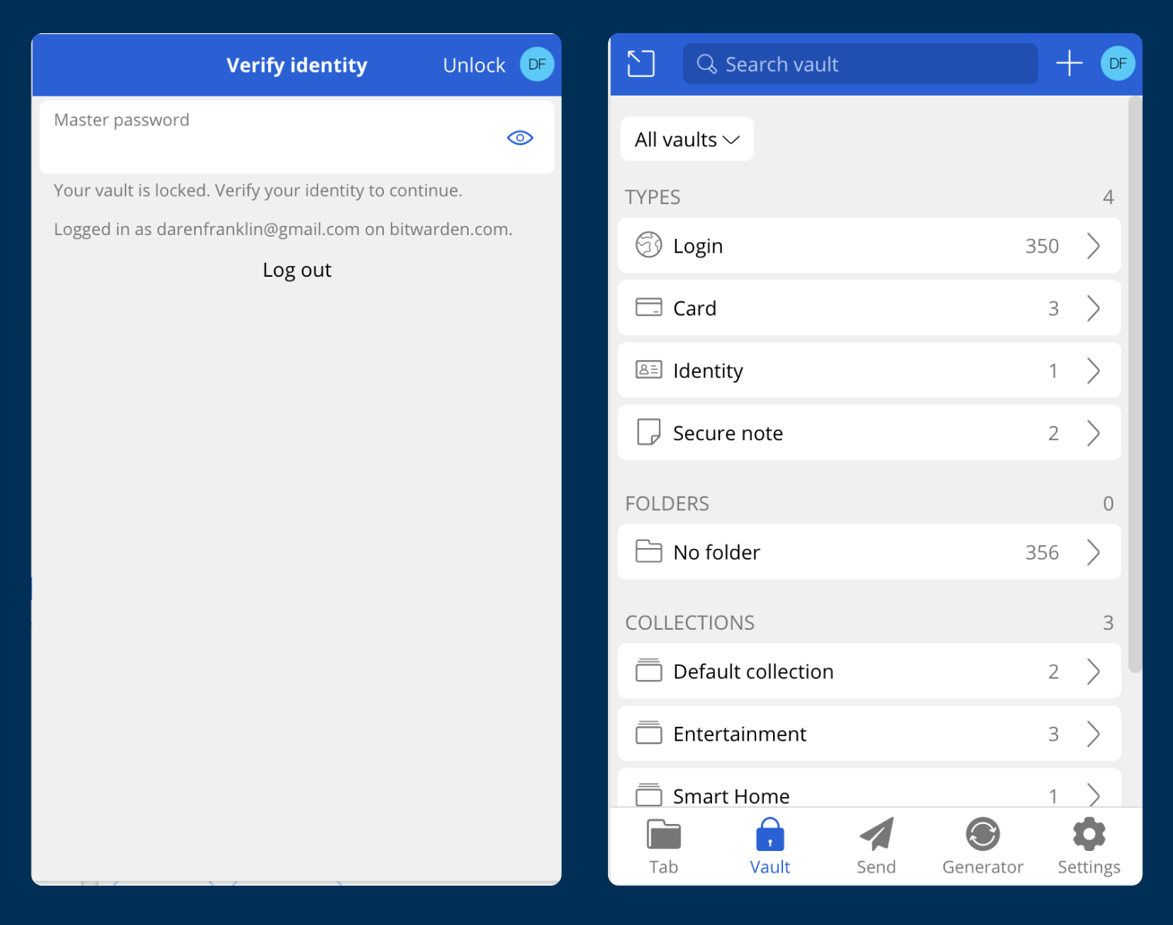Select the Card row label
This screenshot has height=925, width=1173.
pyautogui.click(x=694, y=308)
